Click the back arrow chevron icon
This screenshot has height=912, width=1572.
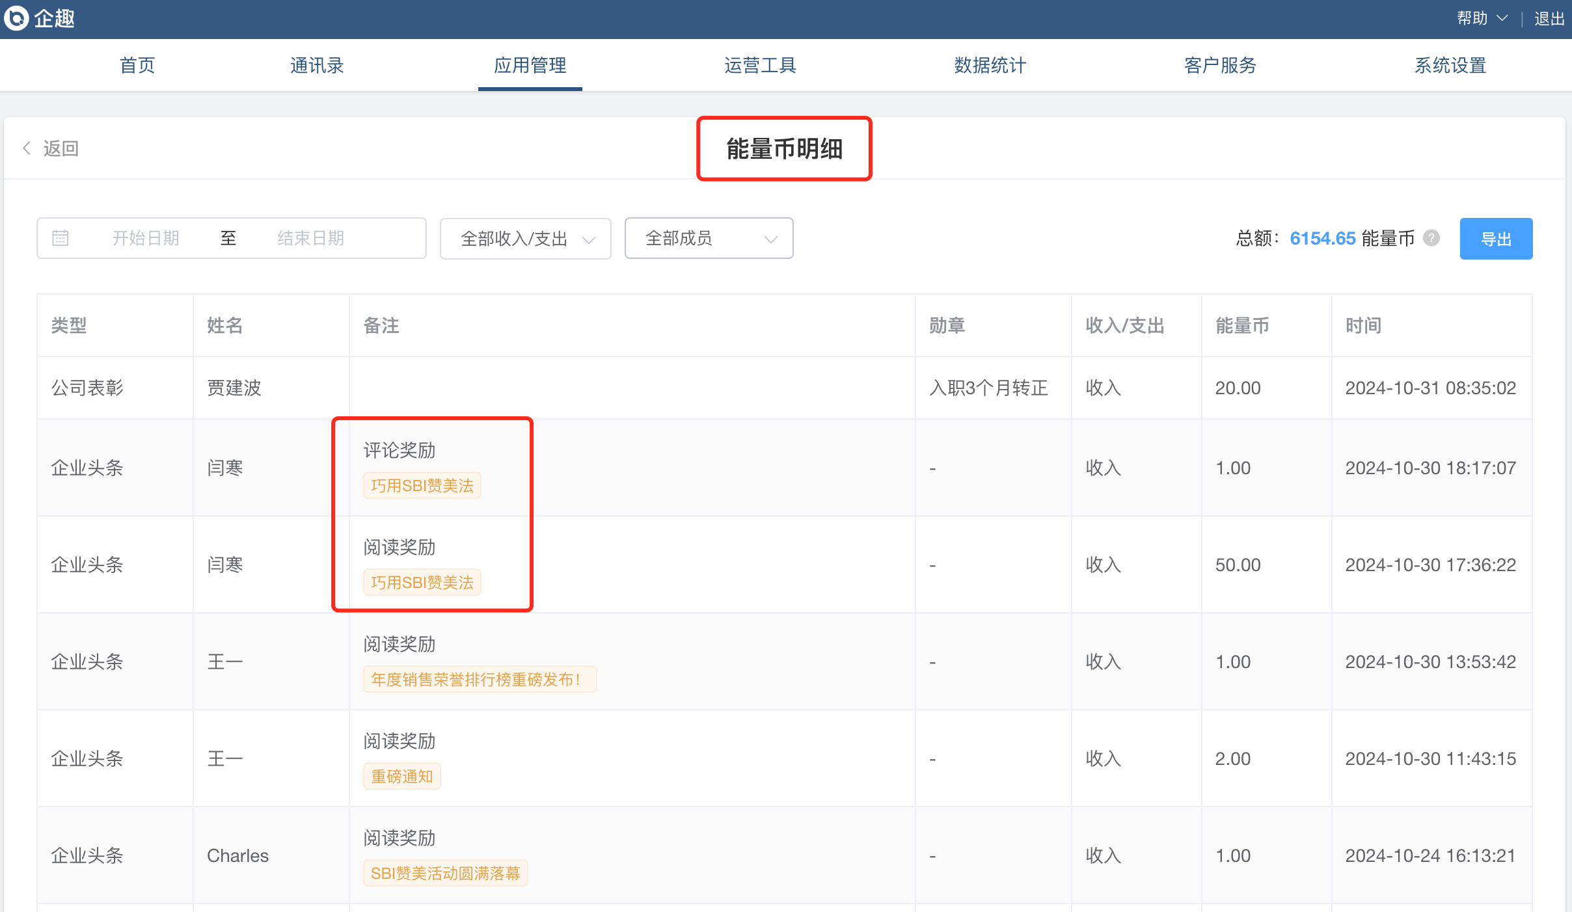pyautogui.click(x=27, y=148)
